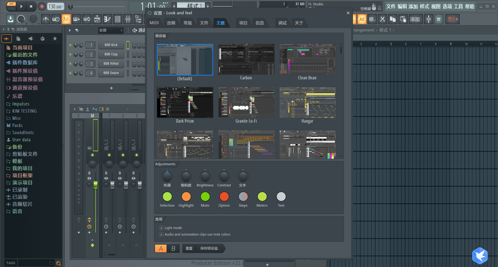Open the mixer view icon
498x267 pixels.
[x=128, y=19]
